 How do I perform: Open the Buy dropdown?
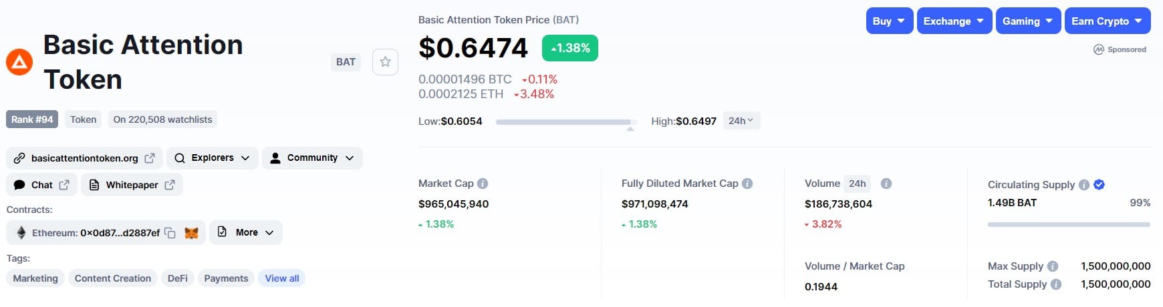[x=889, y=21]
